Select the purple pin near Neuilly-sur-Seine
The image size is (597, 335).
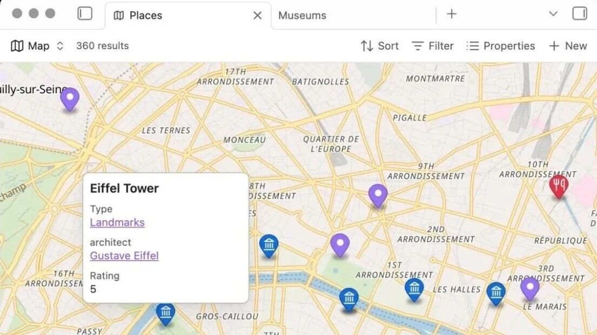click(x=70, y=98)
